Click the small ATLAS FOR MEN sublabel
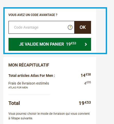114x124 pixels. 18,88
